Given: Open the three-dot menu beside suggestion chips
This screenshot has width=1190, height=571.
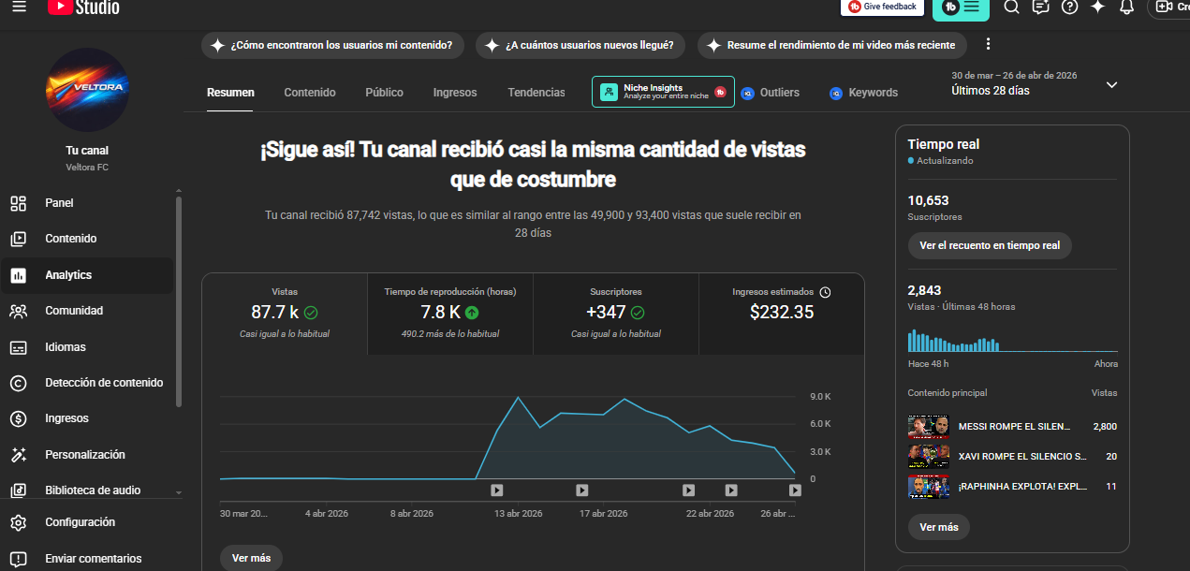Looking at the screenshot, I should tap(988, 45).
